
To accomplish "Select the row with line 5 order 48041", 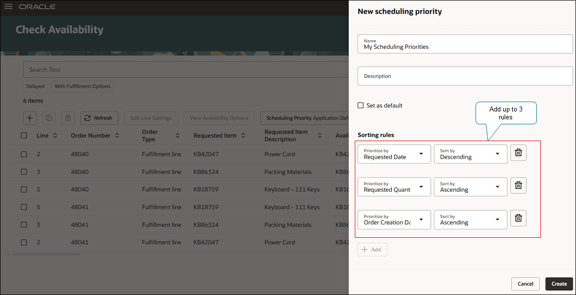I will pos(24,207).
